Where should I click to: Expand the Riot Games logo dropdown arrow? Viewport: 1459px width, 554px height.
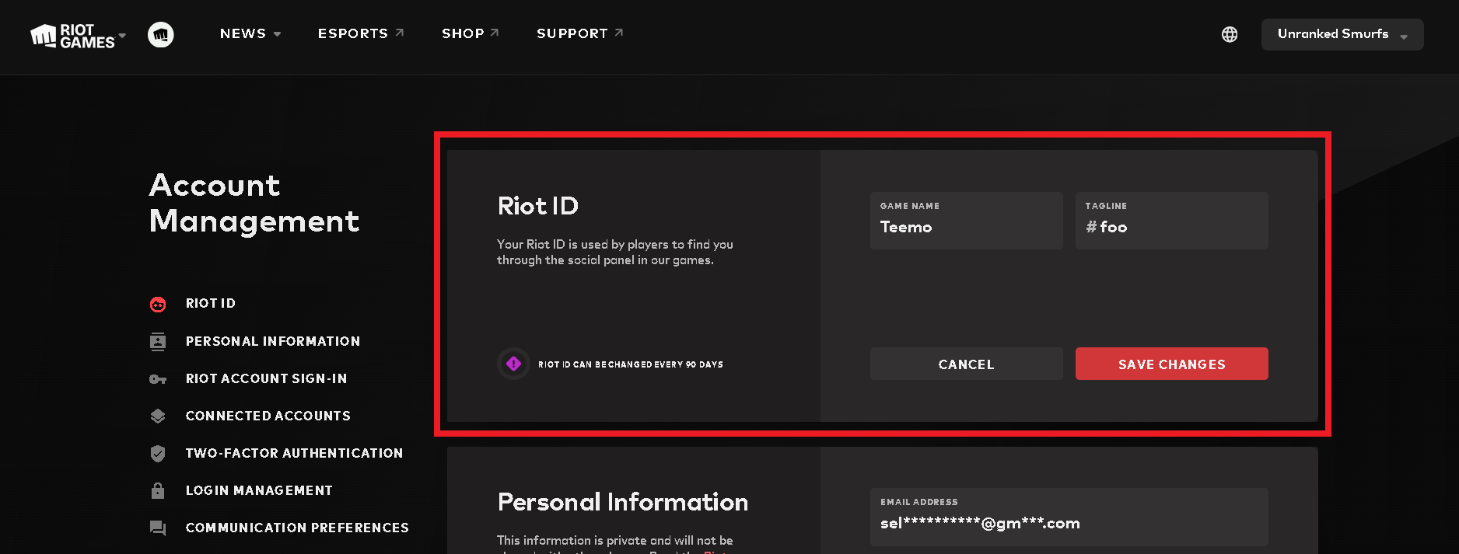[122, 36]
